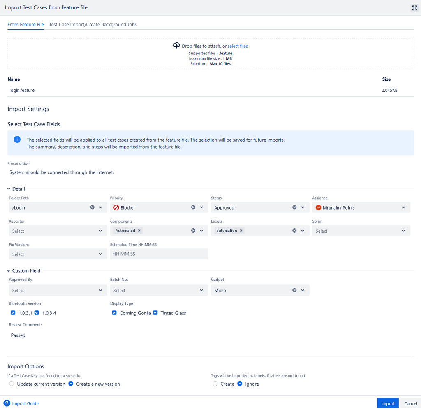Click the Import button
The height and width of the screenshot is (410, 421).
click(x=387, y=403)
